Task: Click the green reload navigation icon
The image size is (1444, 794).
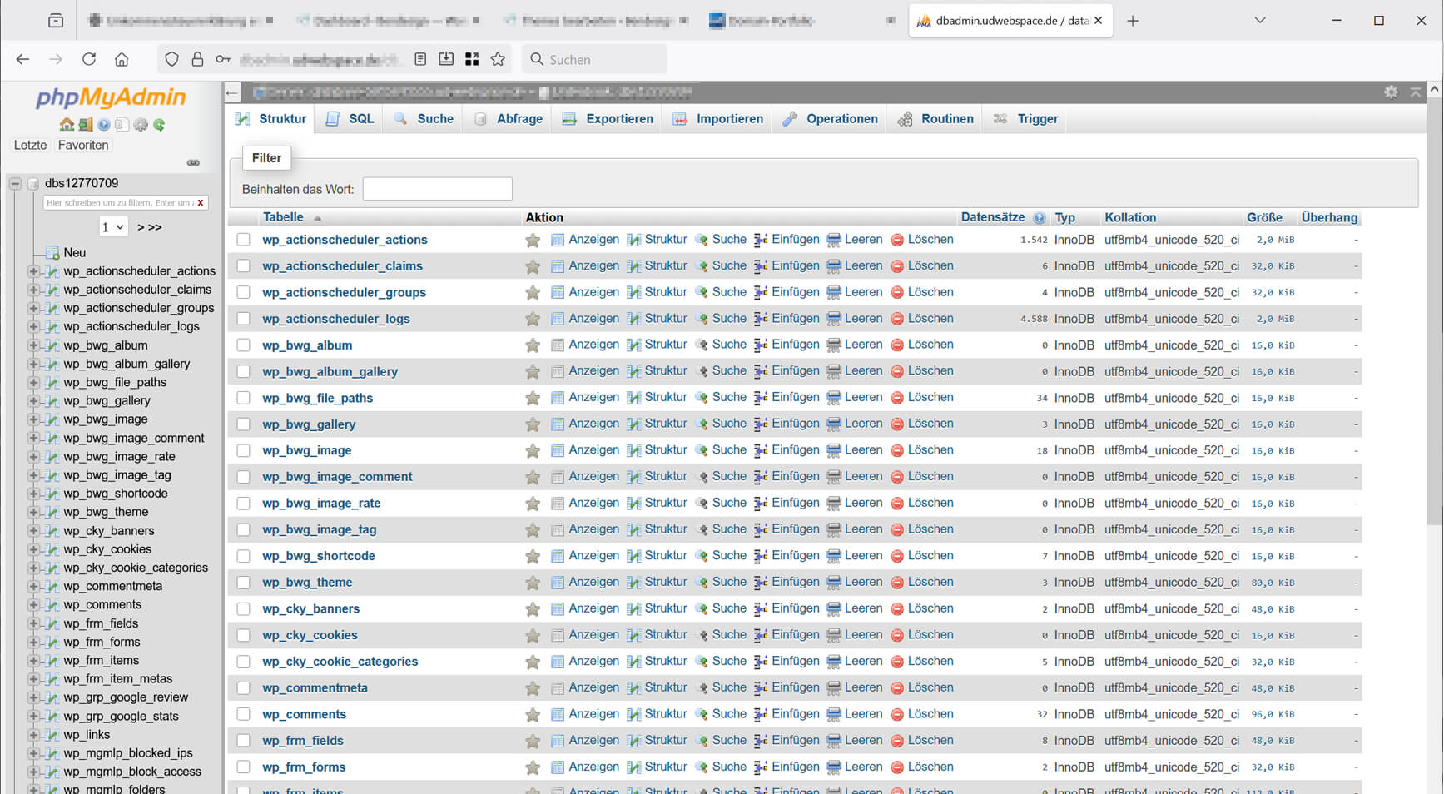Action: [x=159, y=125]
